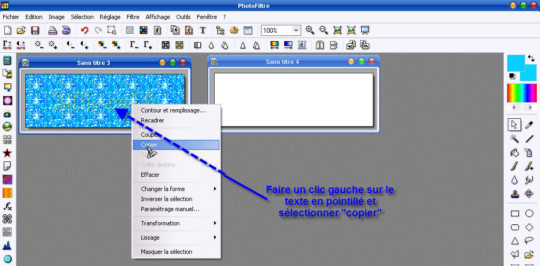Select the Magic Wand tool

click(x=514, y=139)
